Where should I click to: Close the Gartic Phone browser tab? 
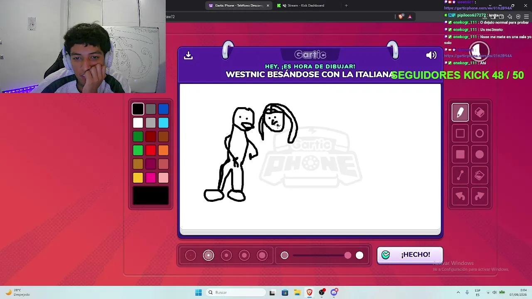(268, 5)
